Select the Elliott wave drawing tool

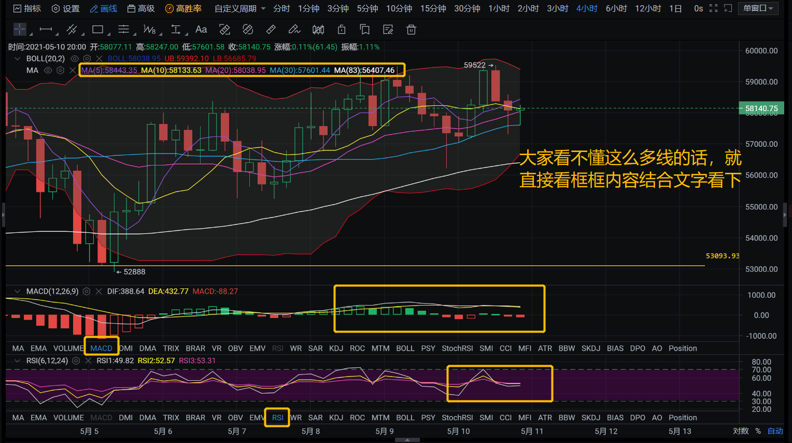coord(149,30)
